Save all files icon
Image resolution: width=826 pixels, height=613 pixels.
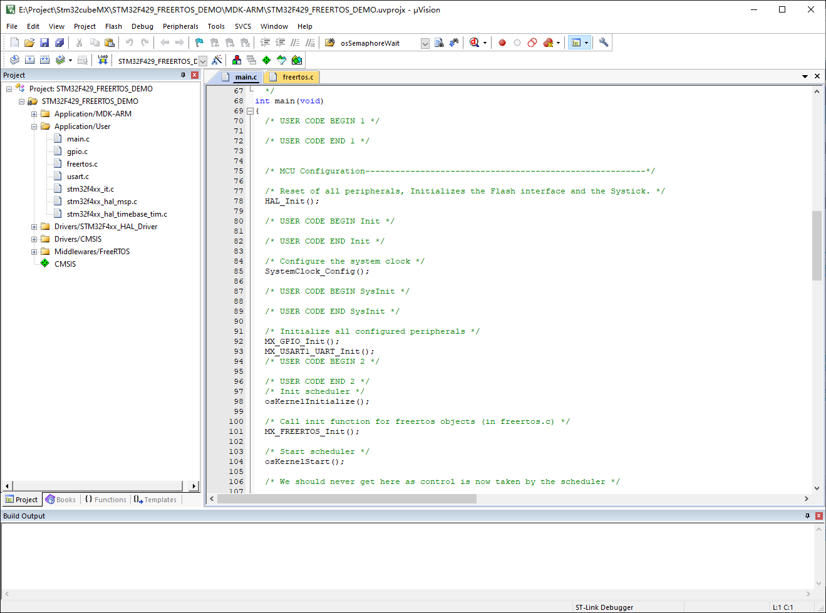pos(59,43)
